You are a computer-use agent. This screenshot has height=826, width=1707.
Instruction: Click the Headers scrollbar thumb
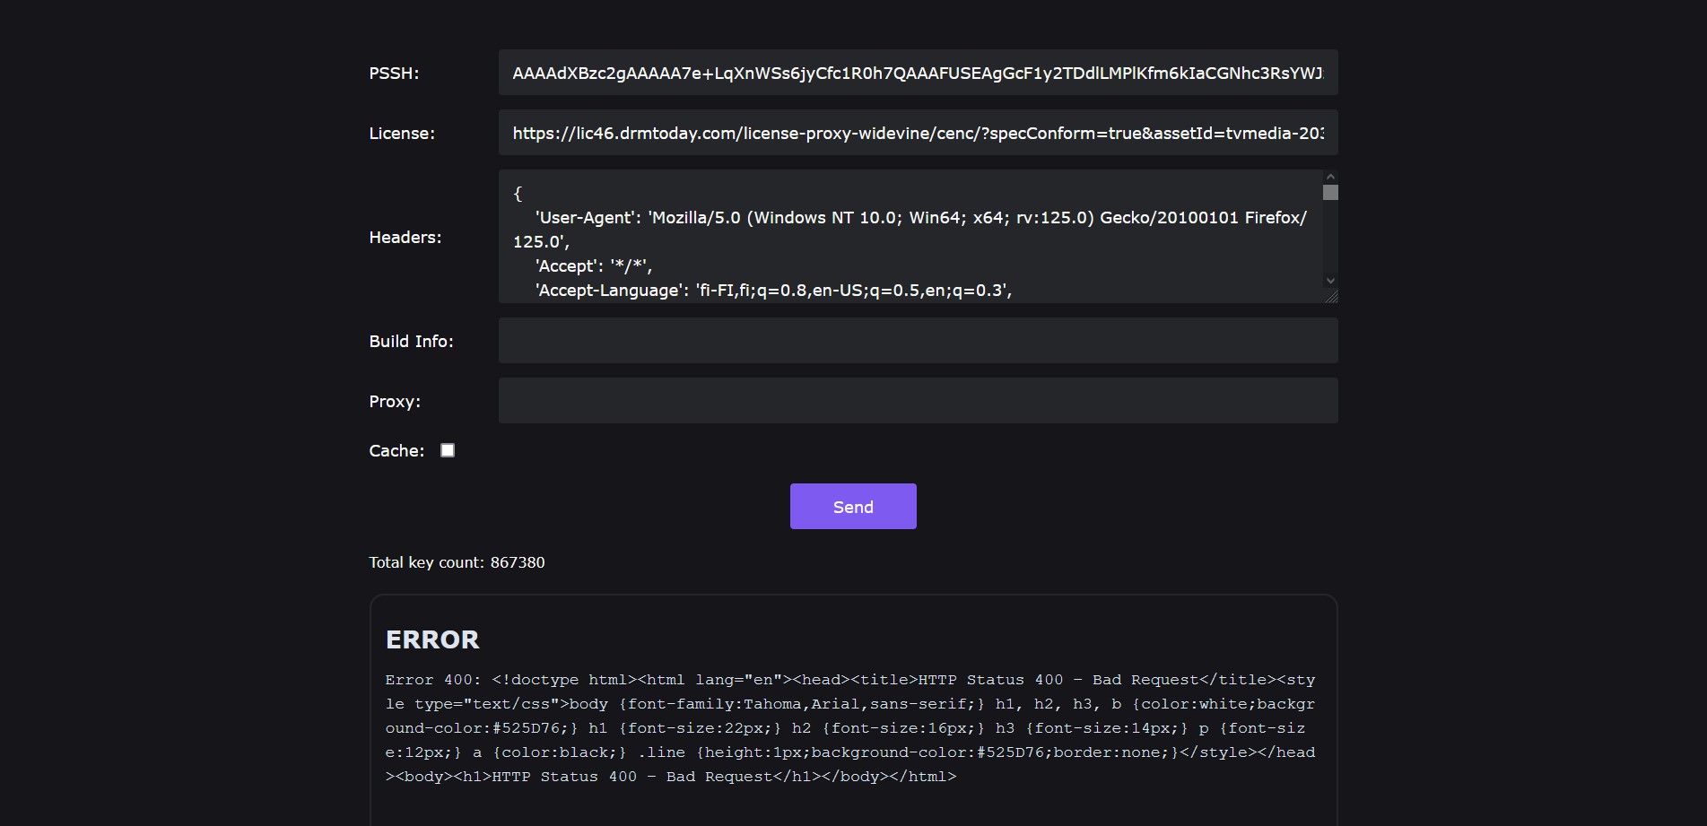pyautogui.click(x=1330, y=193)
